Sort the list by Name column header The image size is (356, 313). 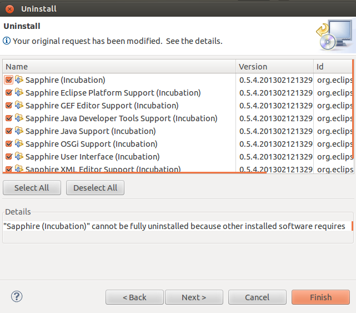pyautogui.click(x=119, y=67)
